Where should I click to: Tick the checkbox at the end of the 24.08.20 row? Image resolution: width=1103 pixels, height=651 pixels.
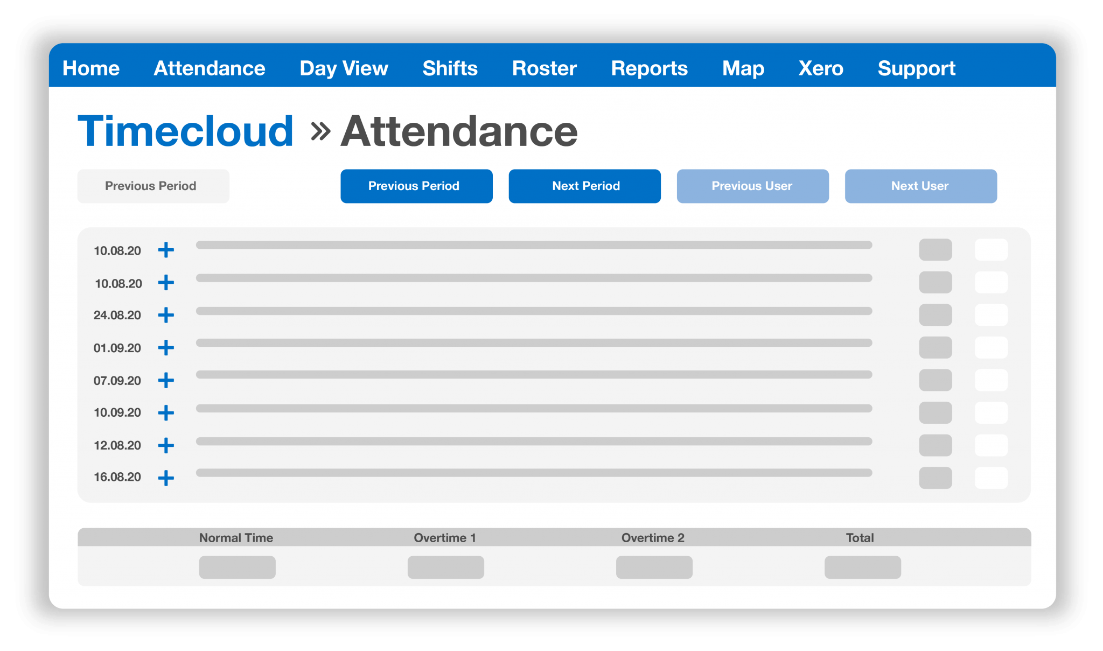tap(990, 315)
